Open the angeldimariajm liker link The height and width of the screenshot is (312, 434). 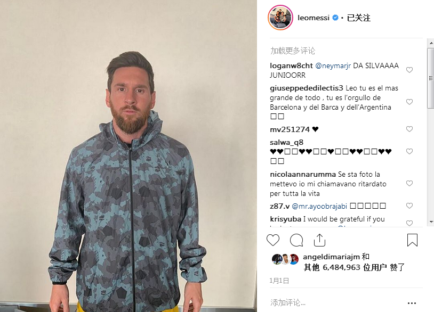tap(331, 257)
